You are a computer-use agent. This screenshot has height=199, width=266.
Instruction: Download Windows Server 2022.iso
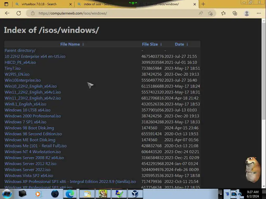tap(28, 169)
